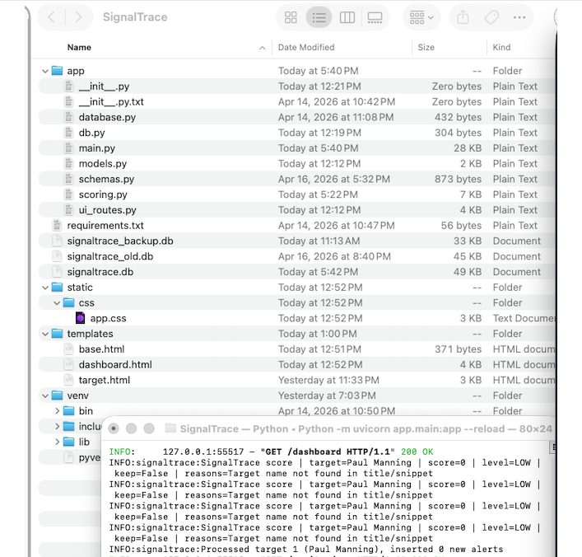This screenshot has width=582, height=557.
Task: Expand the bin folder
Action: (57, 411)
